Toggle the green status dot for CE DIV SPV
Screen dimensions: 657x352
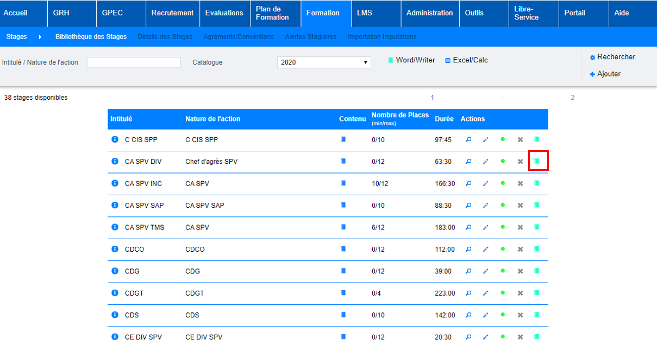503,337
